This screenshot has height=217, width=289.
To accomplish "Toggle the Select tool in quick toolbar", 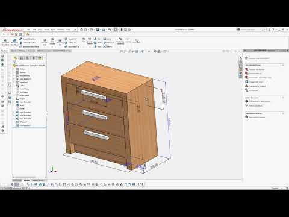I will pos(116,30).
